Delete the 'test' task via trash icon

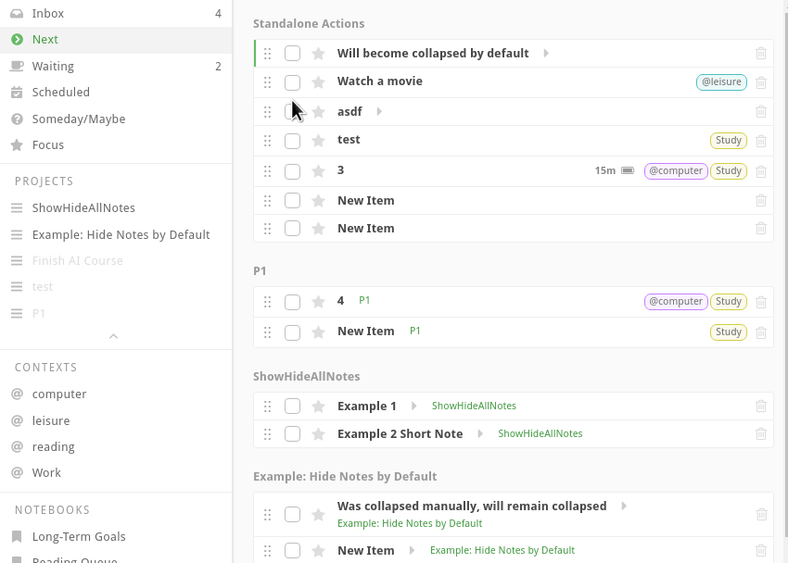[x=761, y=141]
